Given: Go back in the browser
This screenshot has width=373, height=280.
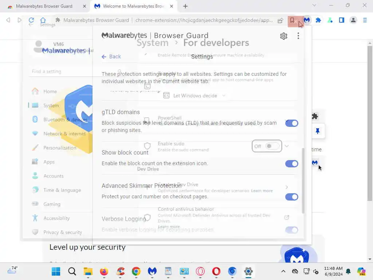Looking at the screenshot, I should click(8, 20).
